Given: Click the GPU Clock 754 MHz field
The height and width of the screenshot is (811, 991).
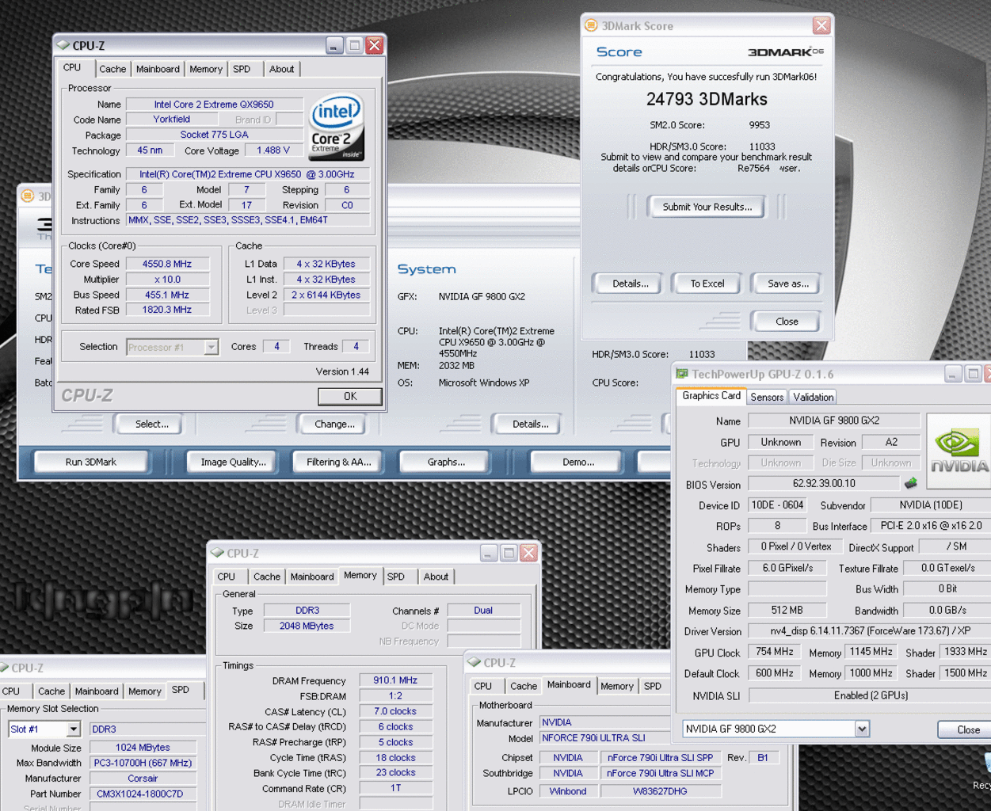Looking at the screenshot, I should pos(775,652).
